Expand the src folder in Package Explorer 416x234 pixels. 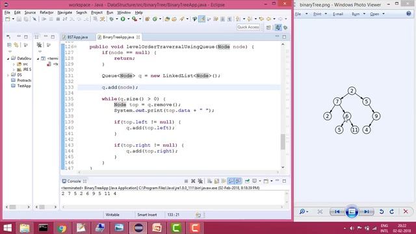click(x=14, y=64)
